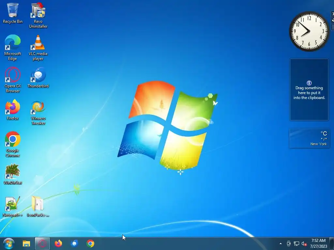Image resolution: width=334 pixels, height=250 pixels.
Task: Select the IconPacks folder on desktop
Action: [x=38, y=206]
